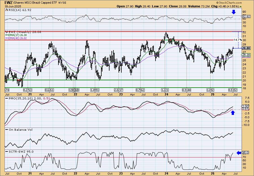This screenshot has height=176, width=254.
Task: Click the RSI(14) 62.92 indicator legend
Action: (x=18, y=10)
